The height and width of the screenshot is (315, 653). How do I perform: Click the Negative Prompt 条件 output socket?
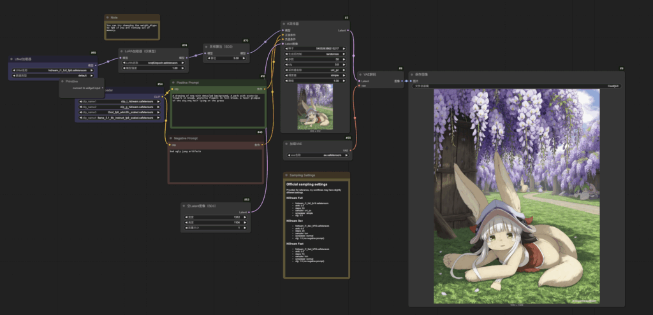(263, 144)
